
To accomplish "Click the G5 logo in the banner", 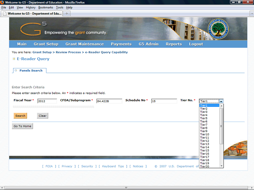I will pyautogui.click(x=33, y=28).
